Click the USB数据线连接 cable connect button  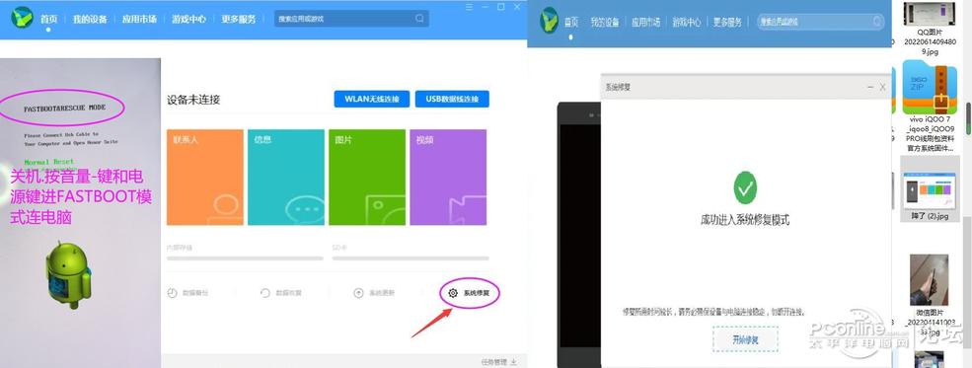452,99
